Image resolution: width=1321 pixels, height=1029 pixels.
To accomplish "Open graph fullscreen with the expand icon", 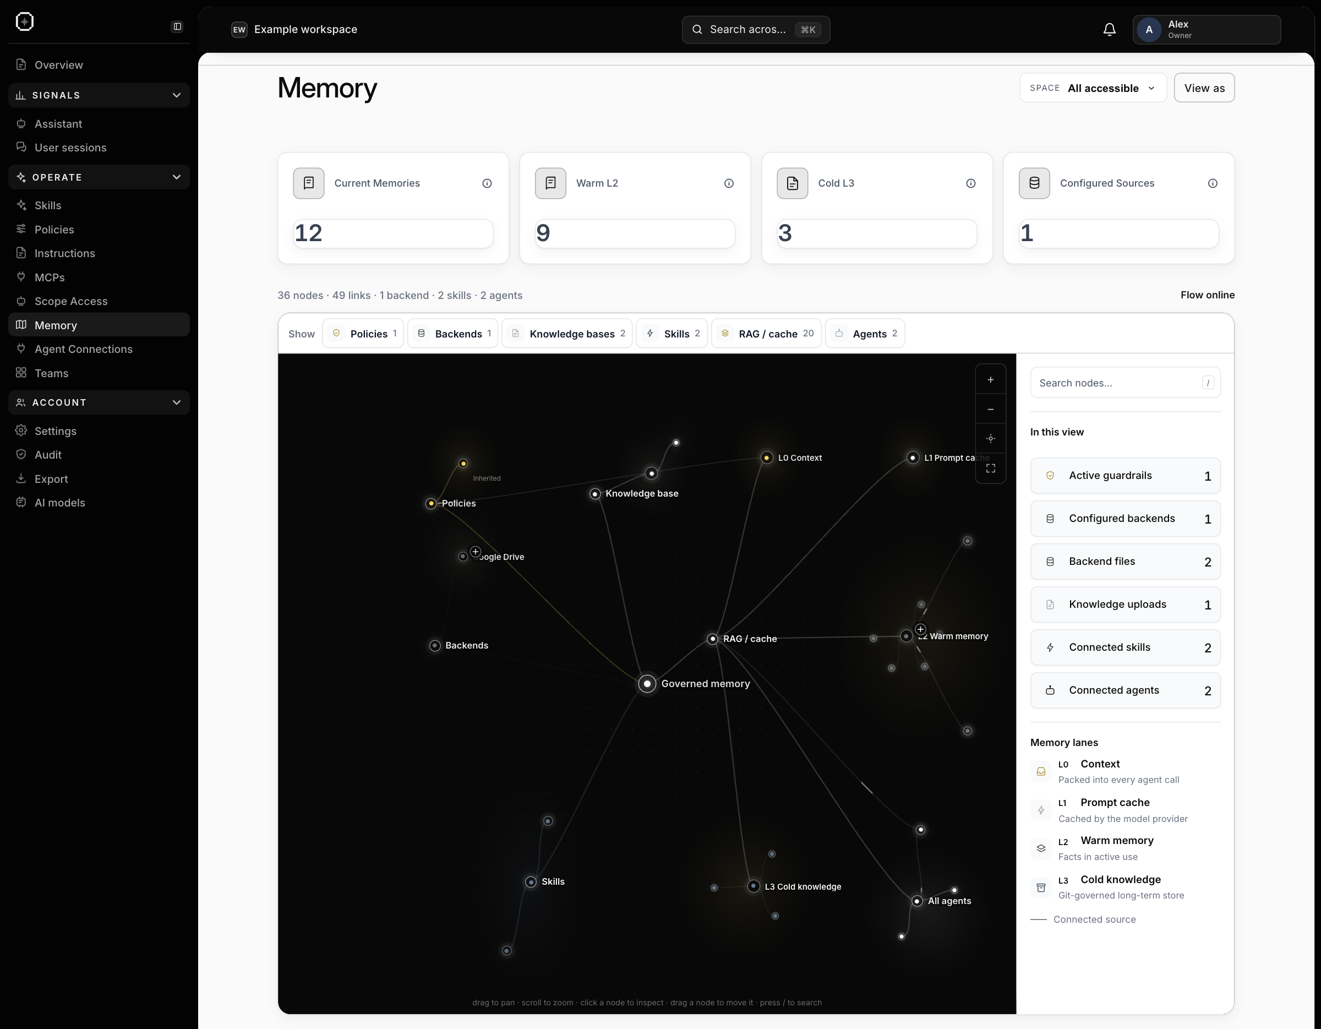I will (990, 468).
